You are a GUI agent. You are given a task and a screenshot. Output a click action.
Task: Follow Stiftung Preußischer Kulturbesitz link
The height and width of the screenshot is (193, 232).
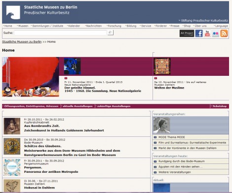click(x=203, y=21)
